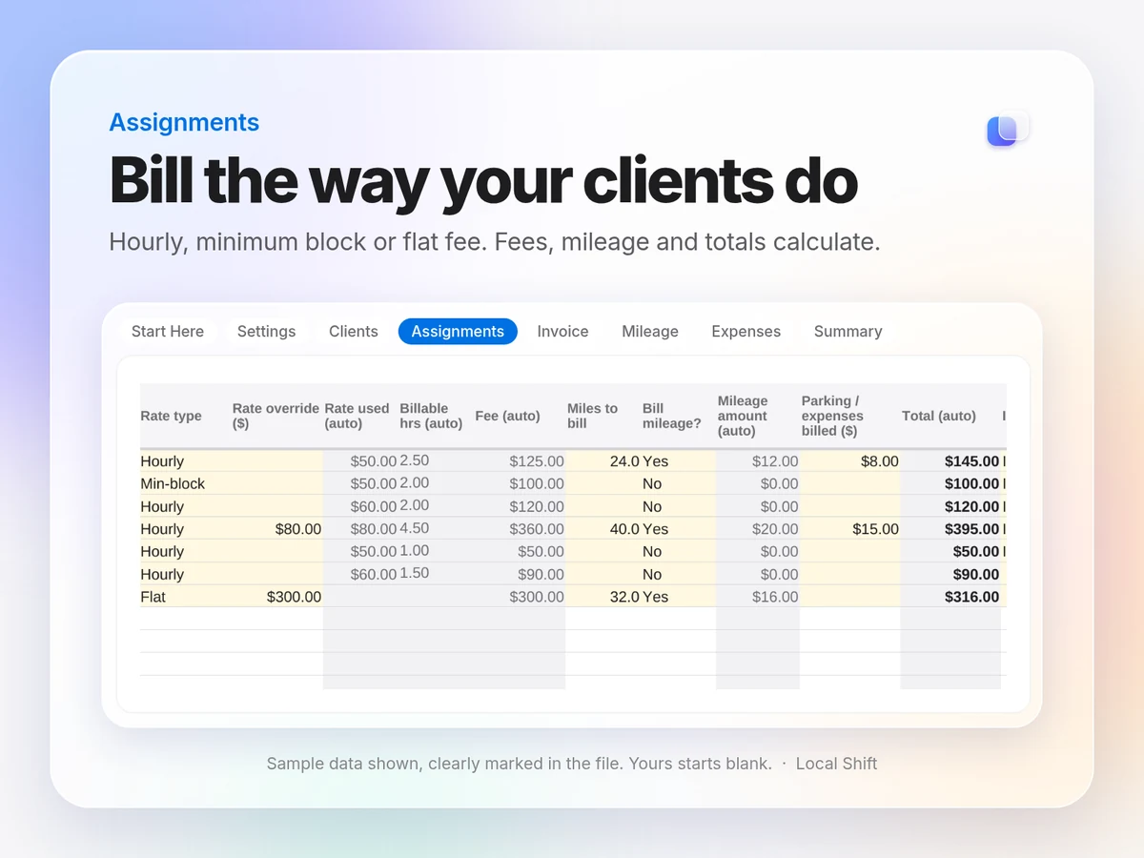Click the $316.00 total cell
1144x858 pixels.
(x=950, y=597)
